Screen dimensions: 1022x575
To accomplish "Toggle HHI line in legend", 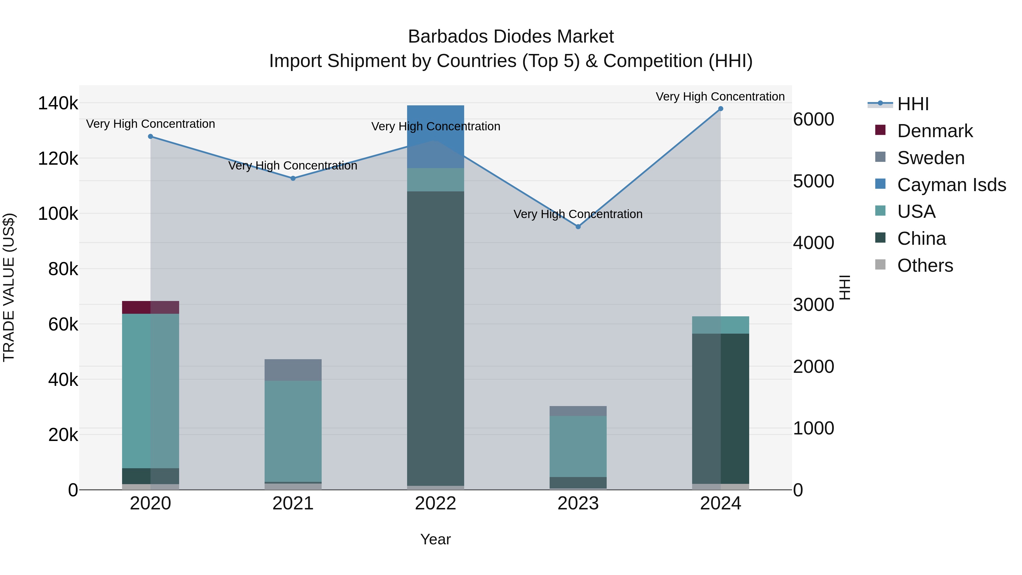I will (x=898, y=104).
